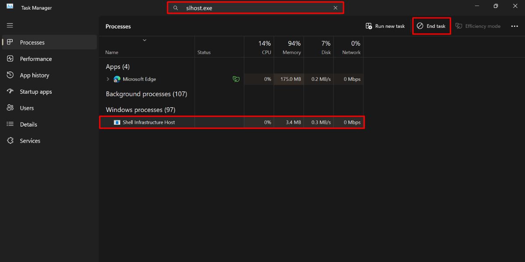Select the Processes sidebar icon
Screen dimensions: 525x262
tap(10, 42)
